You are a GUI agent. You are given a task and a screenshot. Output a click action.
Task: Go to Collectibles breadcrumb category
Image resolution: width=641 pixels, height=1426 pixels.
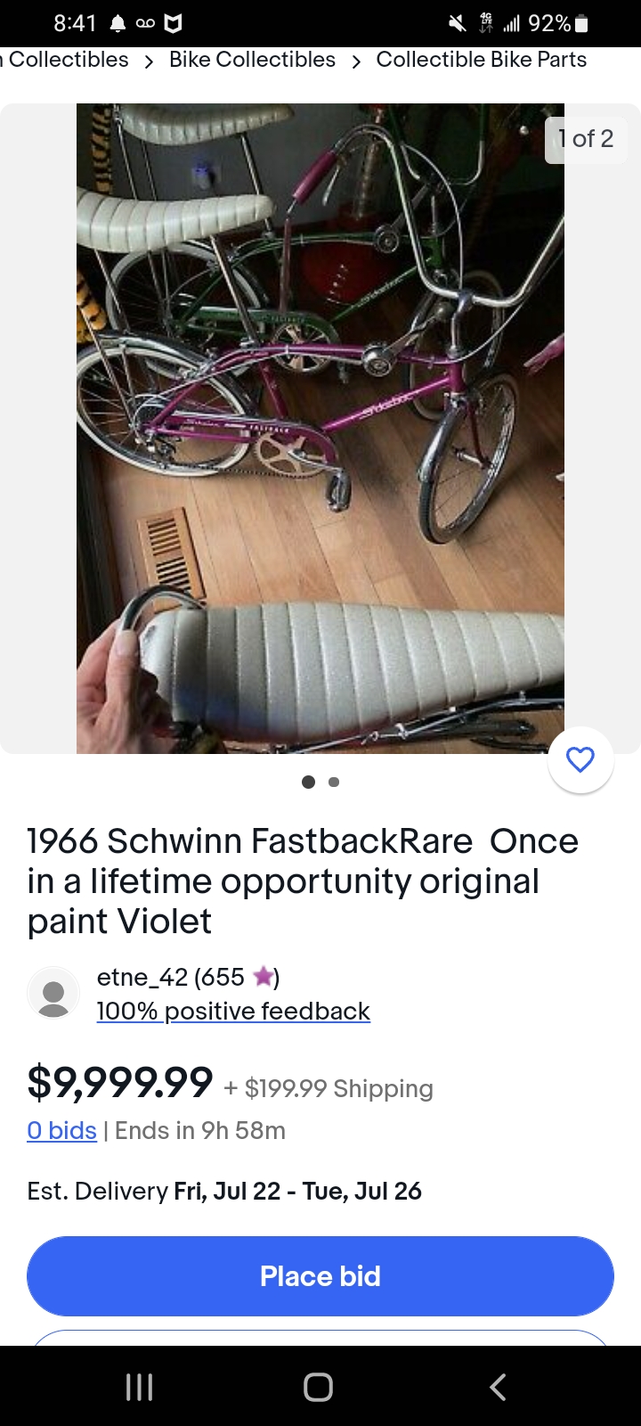[64, 60]
